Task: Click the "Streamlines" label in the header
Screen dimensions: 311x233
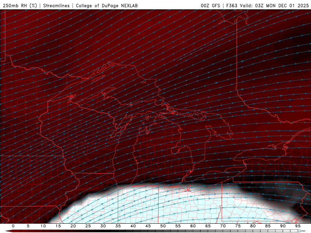Action: click(56, 5)
